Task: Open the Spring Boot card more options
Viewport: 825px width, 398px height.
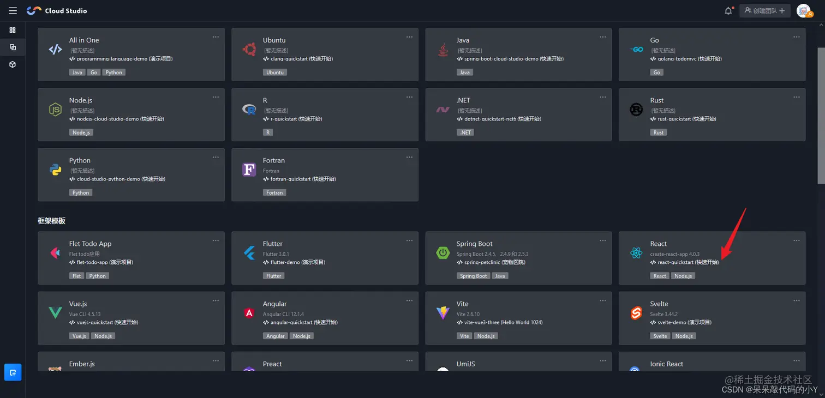Action: pos(603,240)
